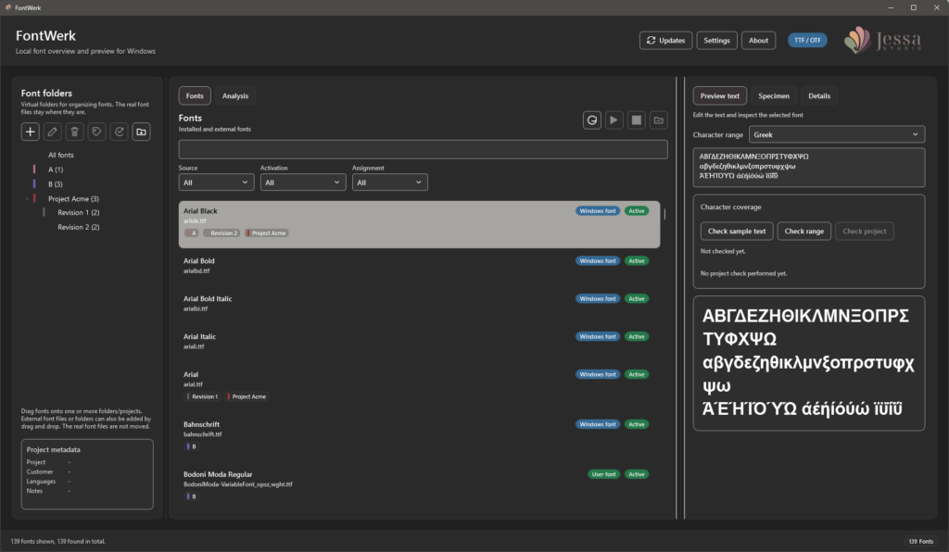Click the Project metadata panel
The image size is (949, 552).
87,474
